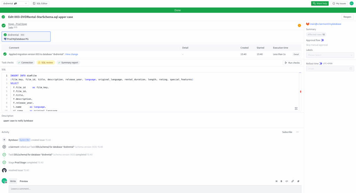Screen dimensions: 356x193
Task: Open the user avatar in top bar
Action: click(x=351, y=3)
